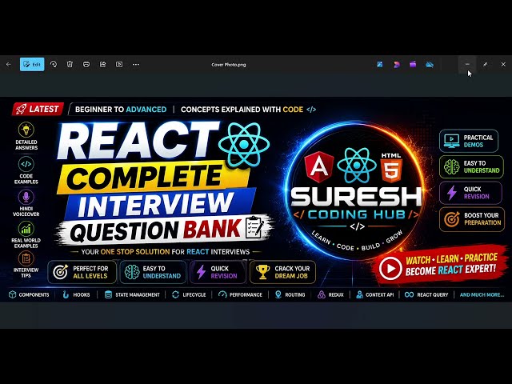The height and width of the screenshot is (384, 512).
Task: Click the SURESH logo text in the photo
Action: point(356,197)
